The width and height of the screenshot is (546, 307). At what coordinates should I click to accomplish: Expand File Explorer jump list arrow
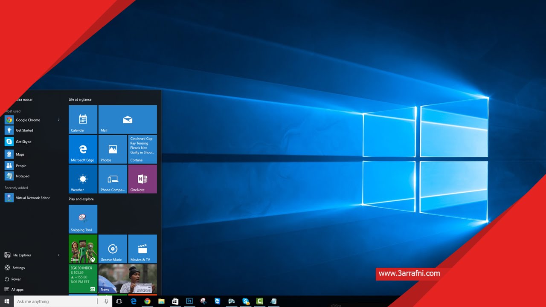(59, 255)
